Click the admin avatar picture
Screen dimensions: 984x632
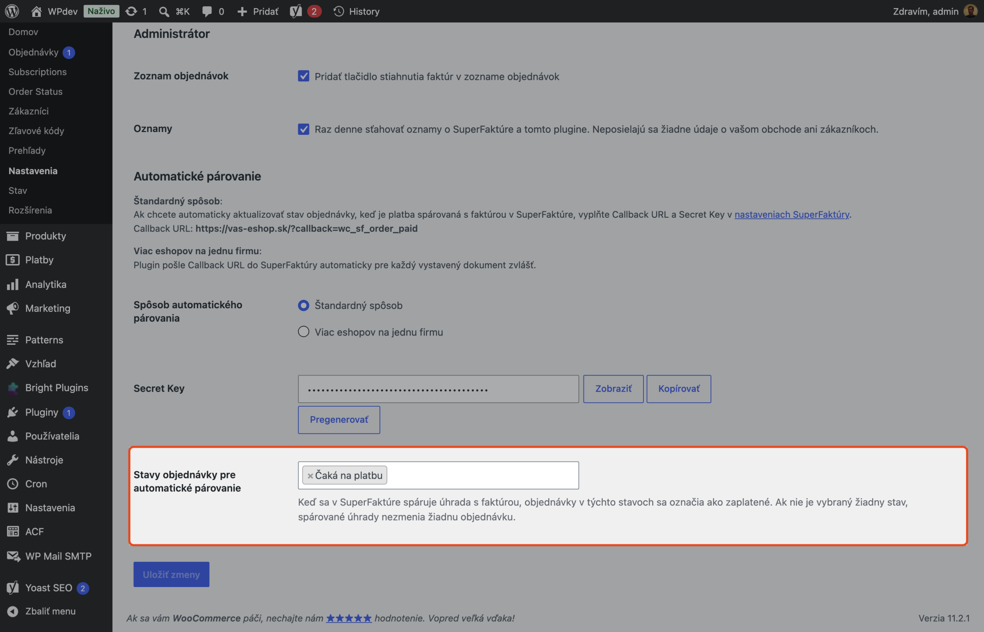coord(971,11)
